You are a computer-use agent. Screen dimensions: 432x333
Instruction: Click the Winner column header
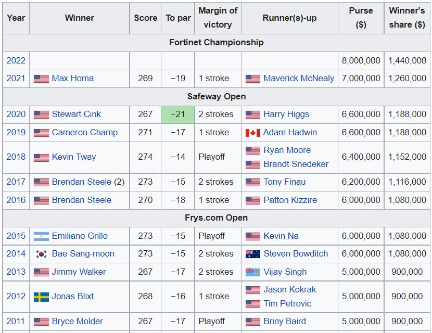(80, 18)
